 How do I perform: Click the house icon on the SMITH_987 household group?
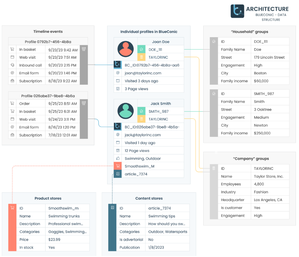click(214, 93)
